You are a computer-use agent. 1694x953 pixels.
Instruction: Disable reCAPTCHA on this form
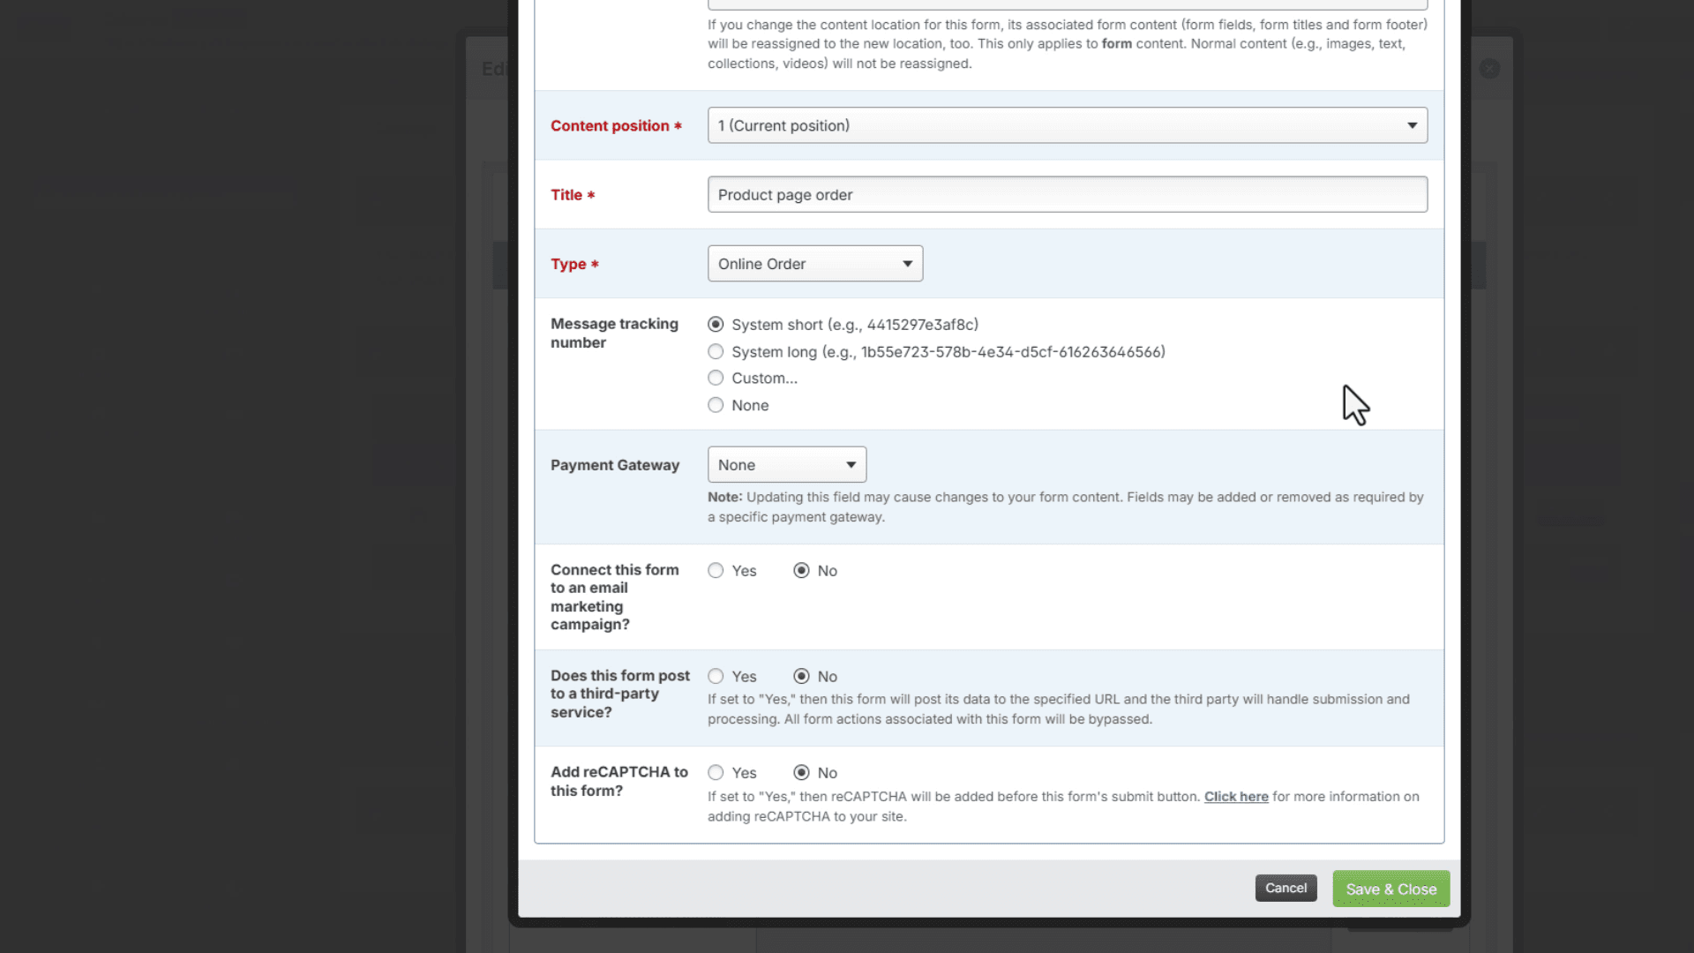pos(801,772)
